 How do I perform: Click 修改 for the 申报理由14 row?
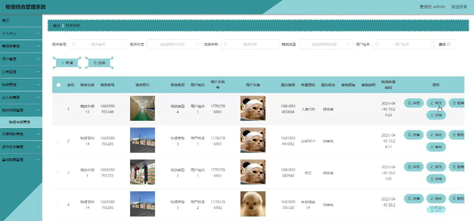click(436, 198)
